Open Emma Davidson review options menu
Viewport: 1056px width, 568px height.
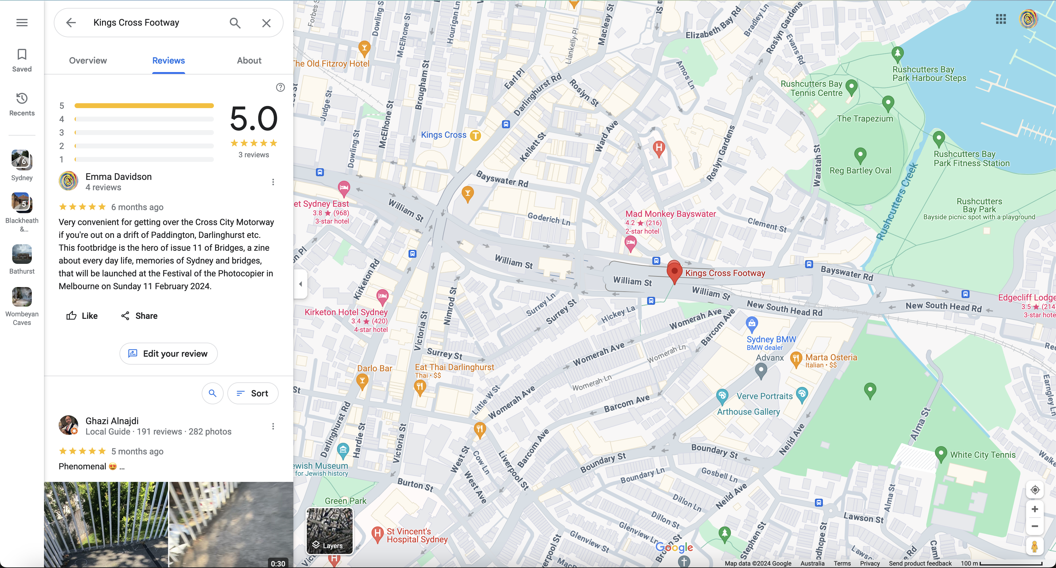point(273,182)
